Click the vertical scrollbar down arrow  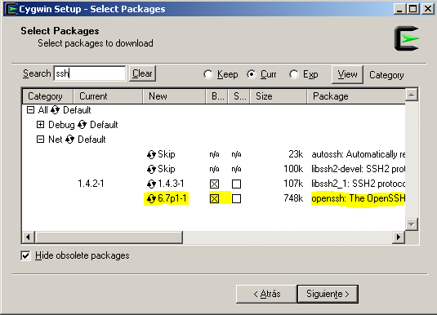point(412,224)
